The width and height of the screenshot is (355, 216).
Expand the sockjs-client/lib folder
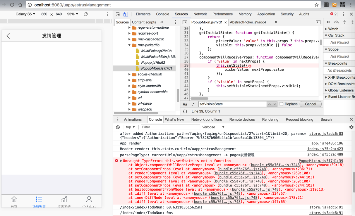coord(129,74)
